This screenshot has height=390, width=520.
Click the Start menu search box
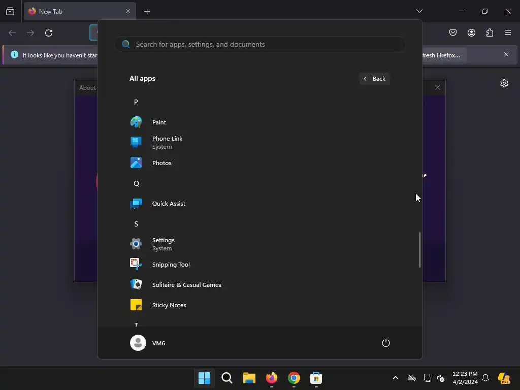click(260, 44)
